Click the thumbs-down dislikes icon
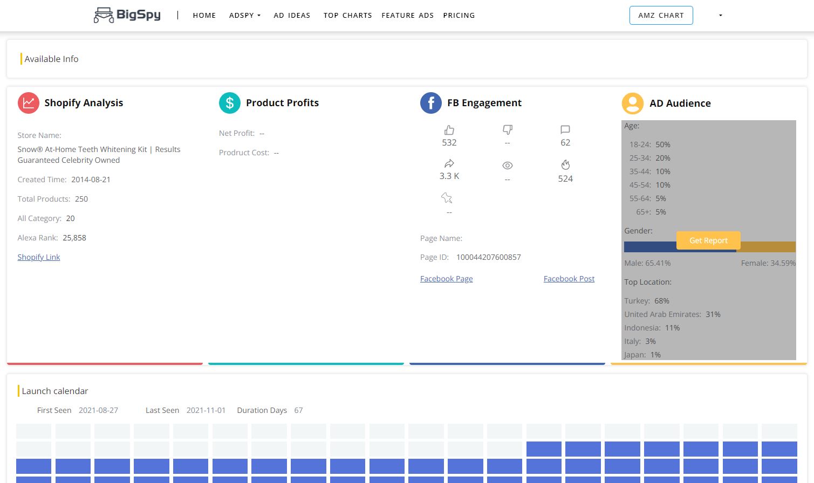The width and height of the screenshot is (814, 483). (507, 130)
